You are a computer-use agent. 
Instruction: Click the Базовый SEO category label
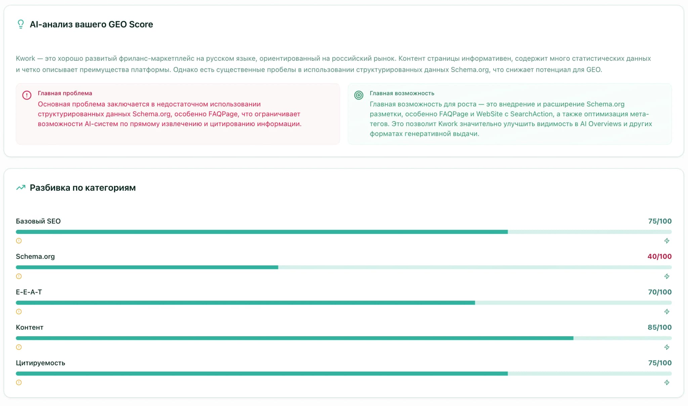(x=38, y=221)
